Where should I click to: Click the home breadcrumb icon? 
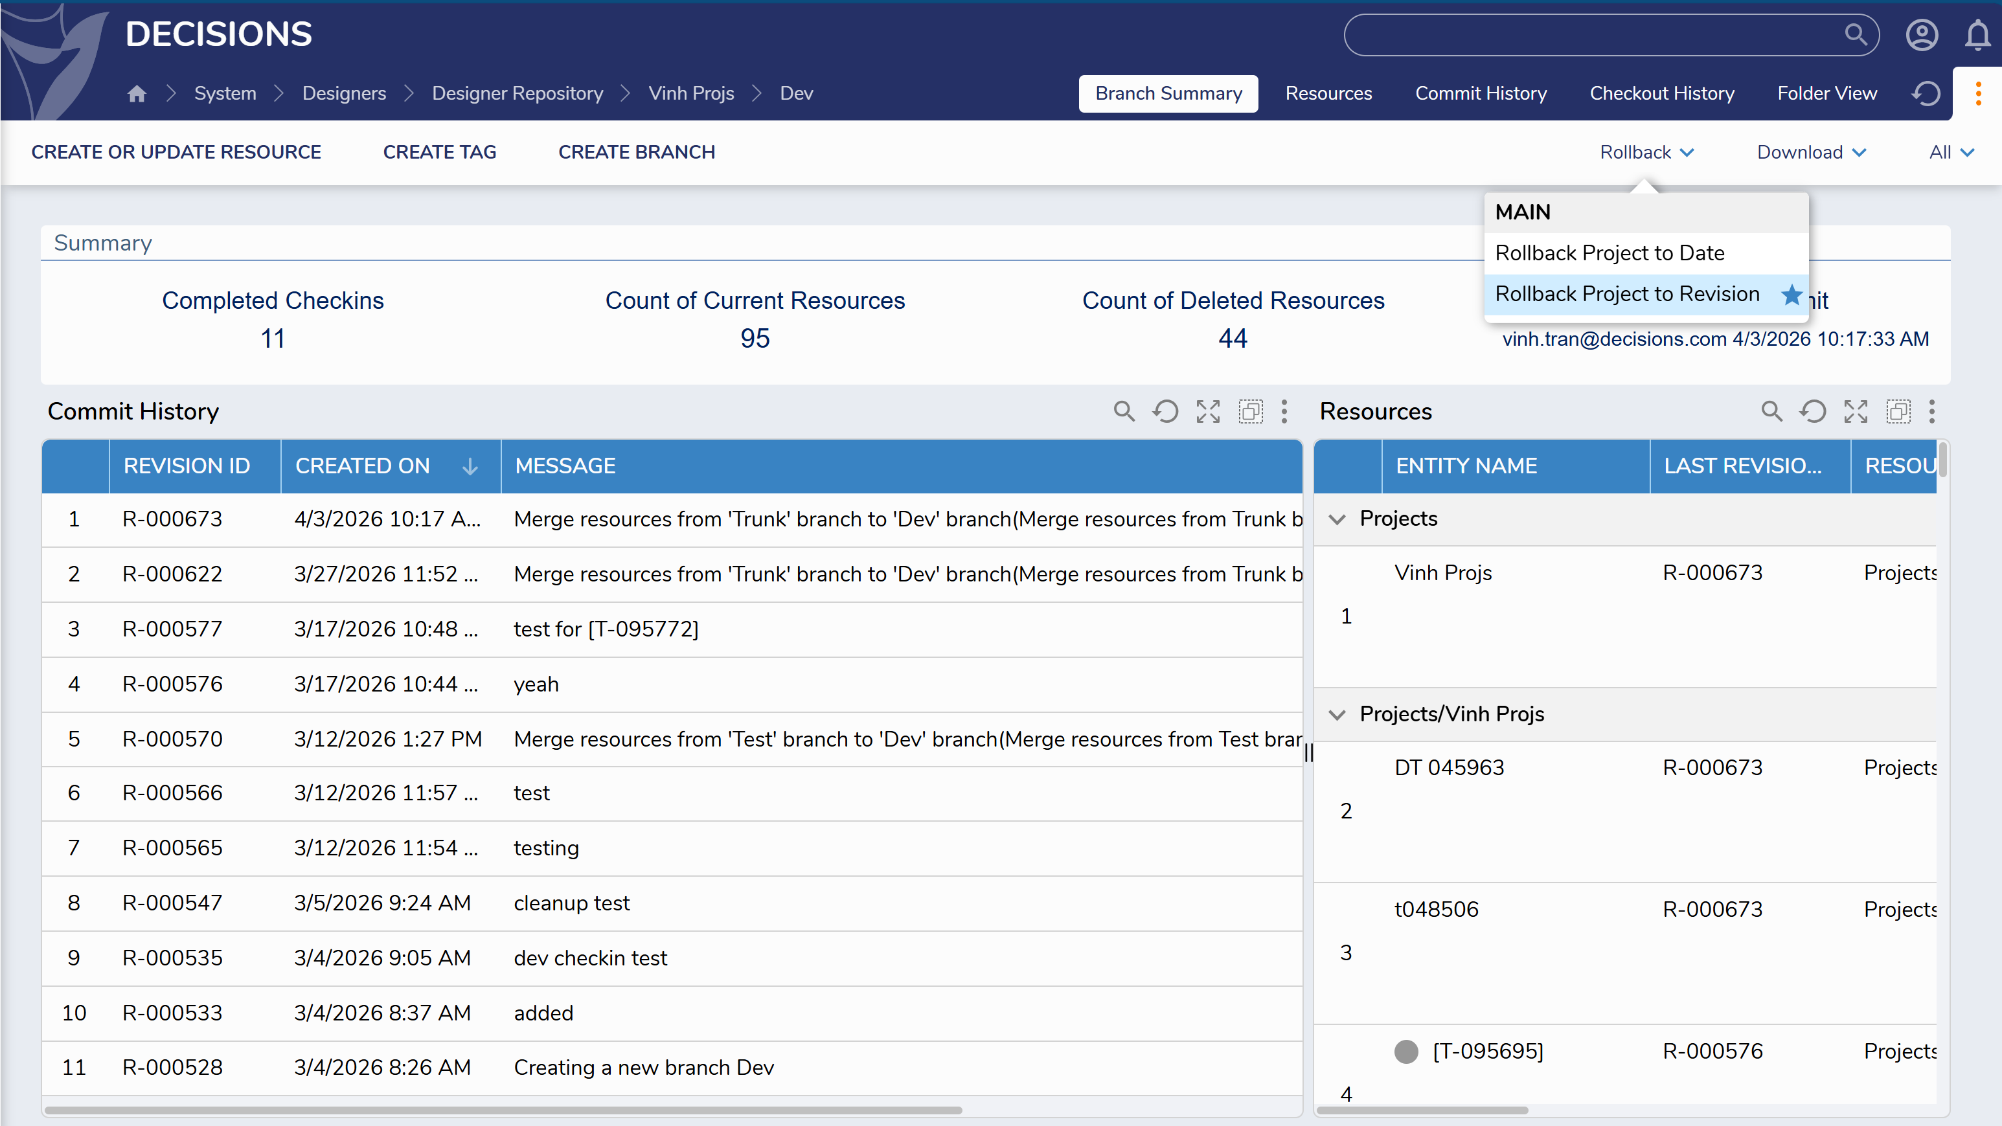pyautogui.click(x=137, y=94)
